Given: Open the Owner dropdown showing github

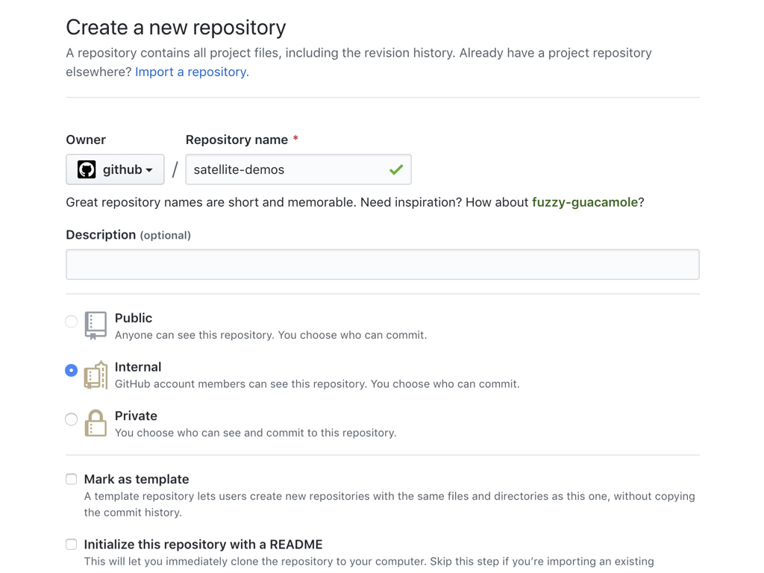Looking at the screenshot, I should coord(116,169).
